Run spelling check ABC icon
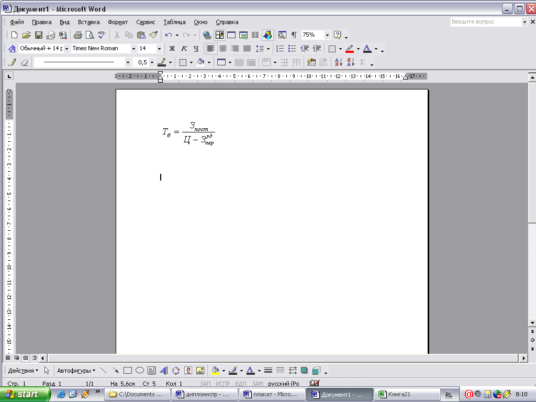This screenshot has height=402, width=536. 102,35
